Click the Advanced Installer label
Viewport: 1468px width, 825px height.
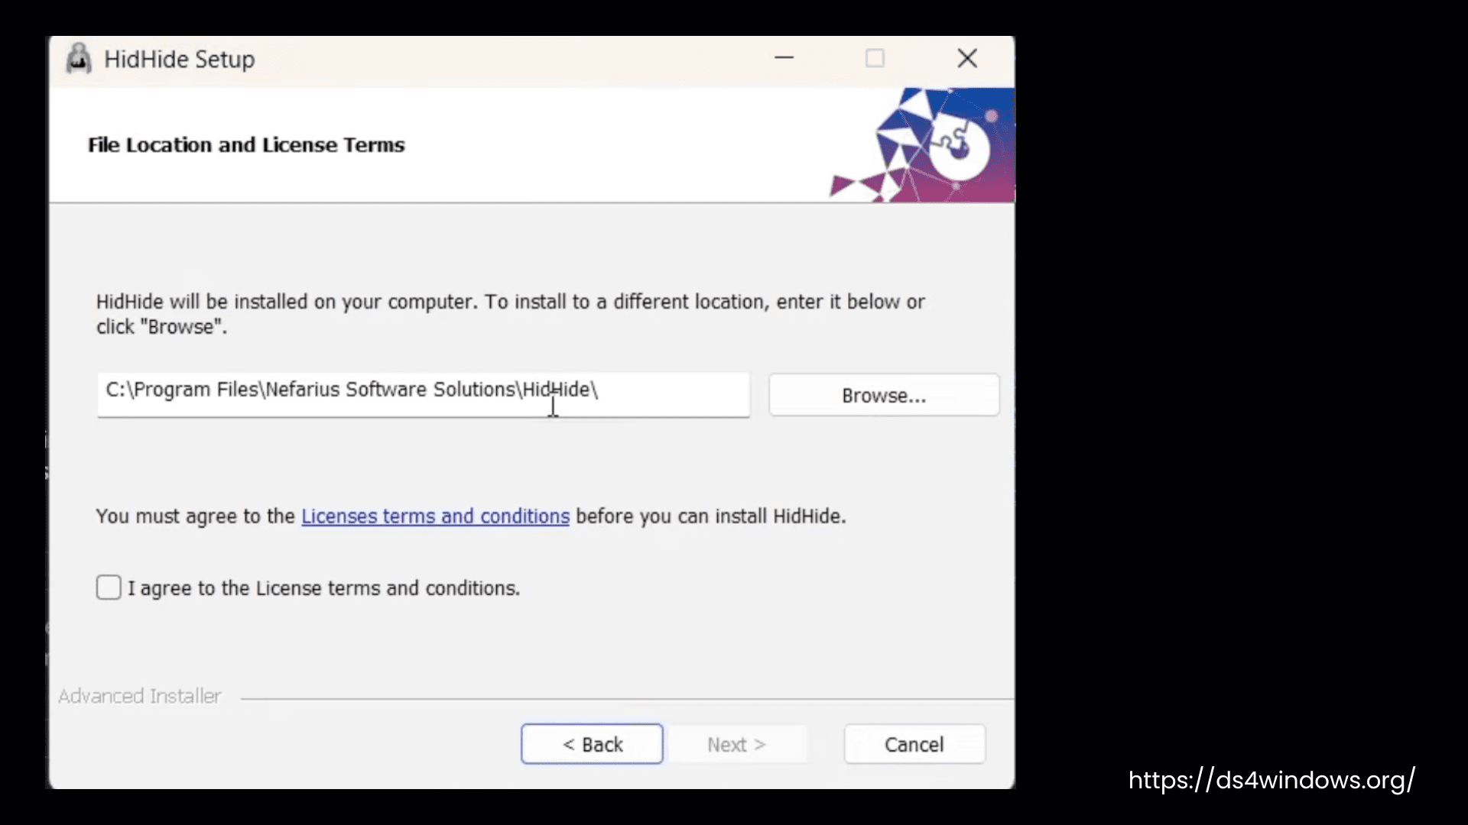140,696
